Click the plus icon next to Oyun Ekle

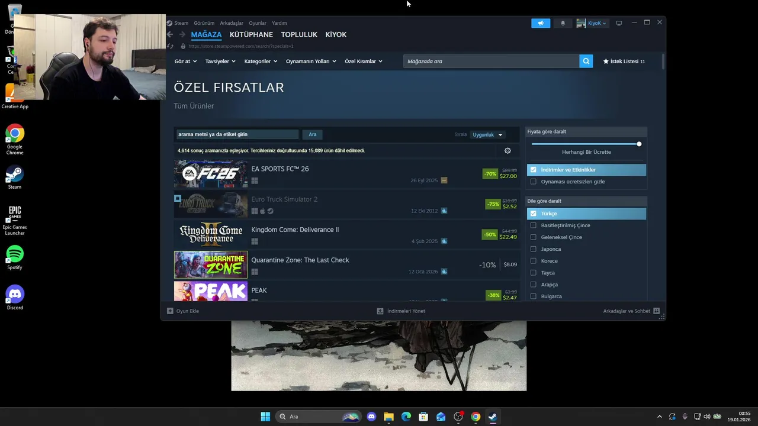point(170,311)
